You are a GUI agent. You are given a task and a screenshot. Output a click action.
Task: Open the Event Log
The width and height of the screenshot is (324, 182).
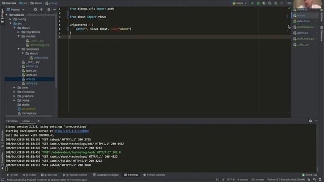pyautogui.click(x=309, y=175)
